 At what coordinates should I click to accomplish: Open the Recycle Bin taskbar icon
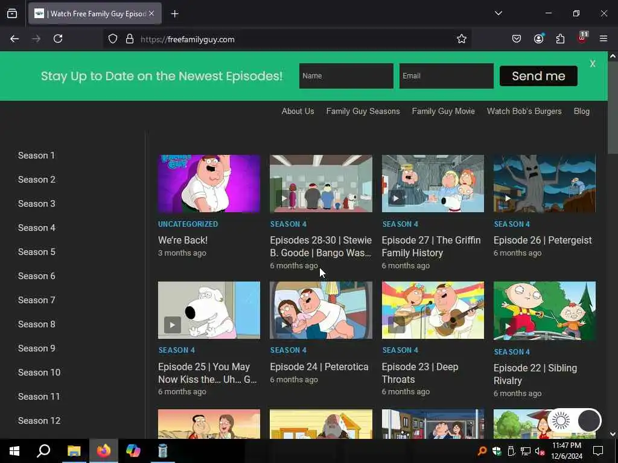click(163, 451)
